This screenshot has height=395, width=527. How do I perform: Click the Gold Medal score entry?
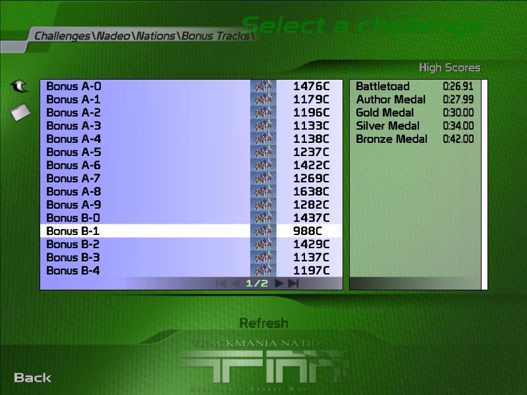coord(385,113)
